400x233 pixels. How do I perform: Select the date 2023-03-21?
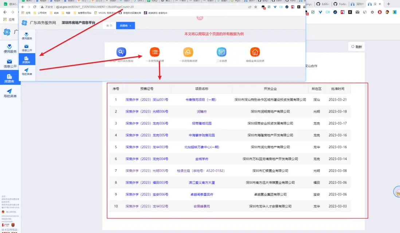point(337,100)
